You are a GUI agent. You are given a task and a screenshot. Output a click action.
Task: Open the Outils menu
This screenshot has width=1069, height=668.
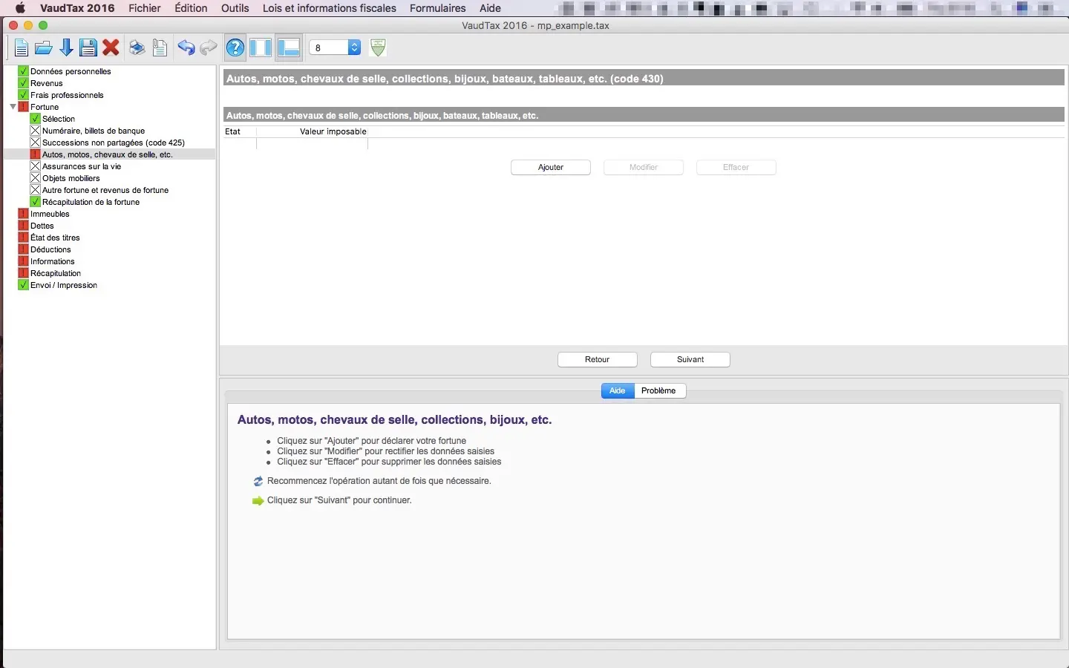tap(235, 8)
